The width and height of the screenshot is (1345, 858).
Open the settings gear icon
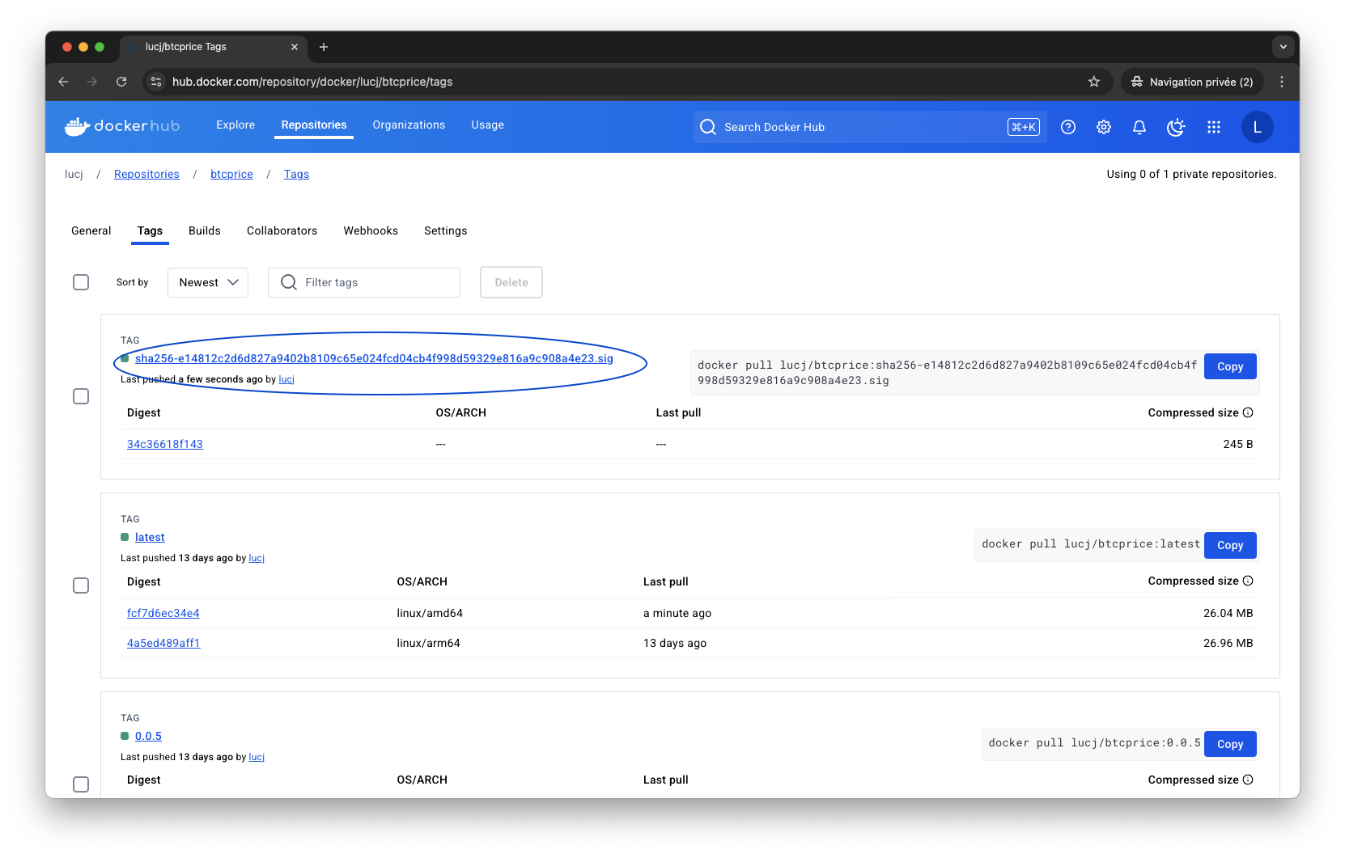tap(1103, 127)
